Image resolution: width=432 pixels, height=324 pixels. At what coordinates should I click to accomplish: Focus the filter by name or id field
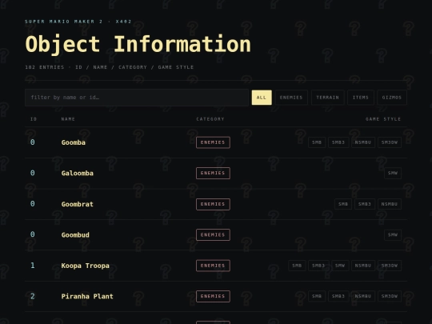pos(137,98)
